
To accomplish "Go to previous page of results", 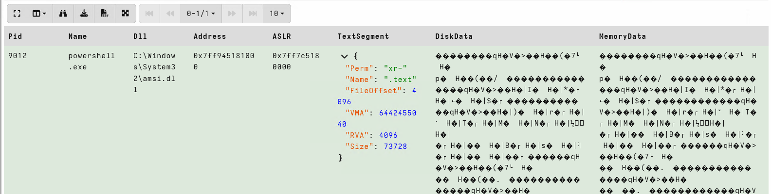I will [170, 14].
